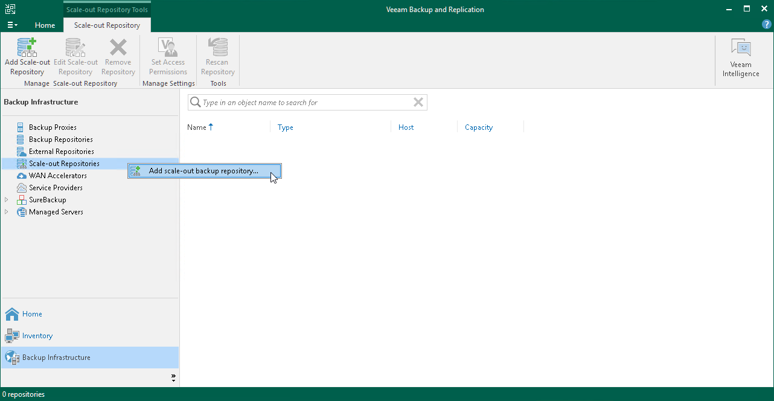774x401 pixels.
Task: Click the Backup Repositories tree icon
Action: [22, 140]
